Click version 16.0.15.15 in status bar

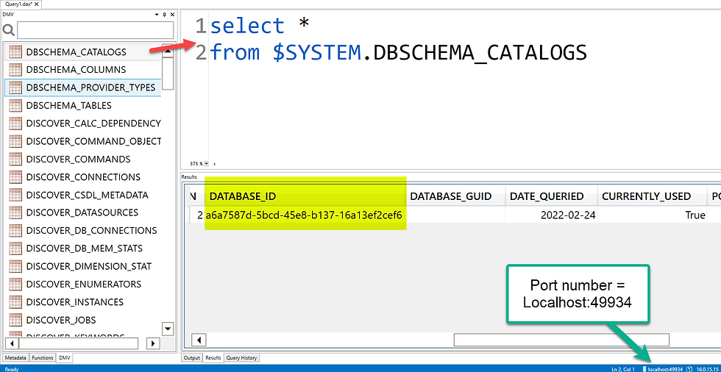click(707, 369)
